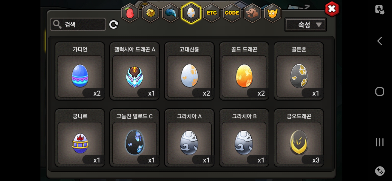Close the inventory with red X
Image resolution: width=392 pixels, height=181 pixels.
332,9
